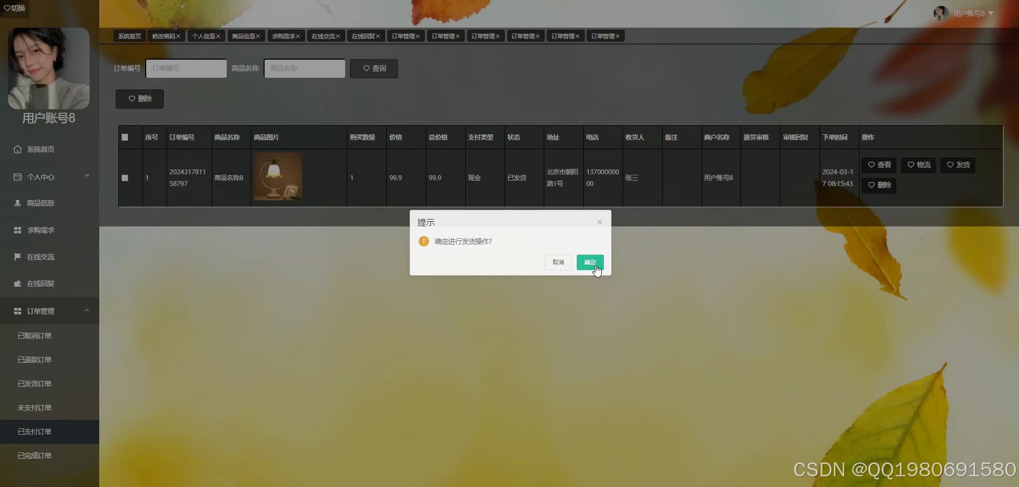Screen dimensions: 1019x487
Task: Click 删除 in the order row actions
Action: point(879,185)
